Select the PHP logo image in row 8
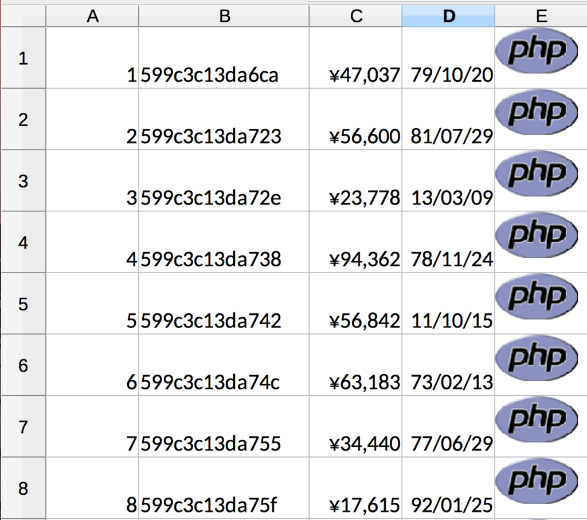Image resolution: width=587 pixels, height=520 pixels. click(537, 481)
